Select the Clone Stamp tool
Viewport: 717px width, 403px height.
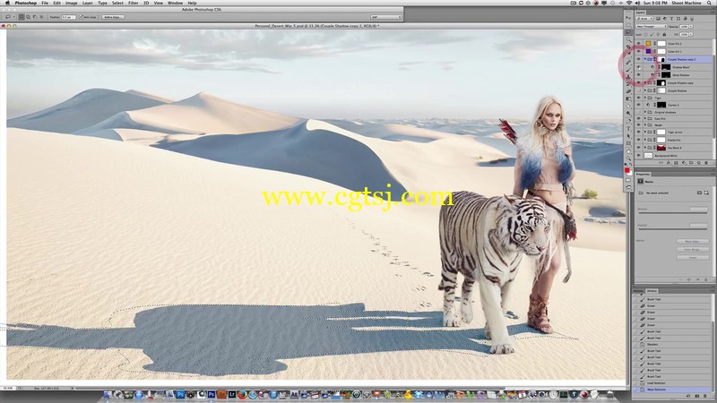[x=629, y=76]
